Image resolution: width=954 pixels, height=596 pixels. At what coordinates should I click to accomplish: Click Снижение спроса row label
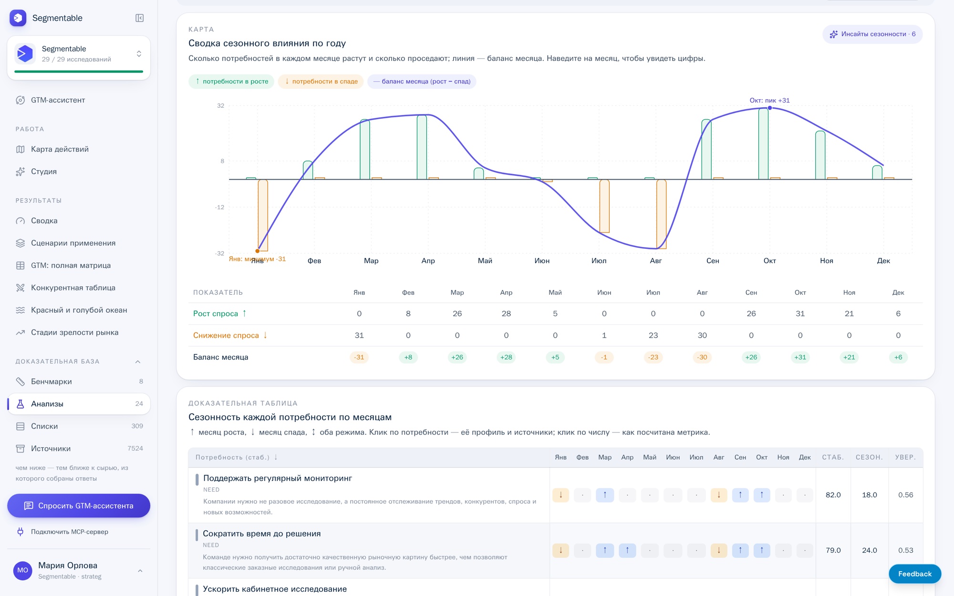[x=230, y=336]
